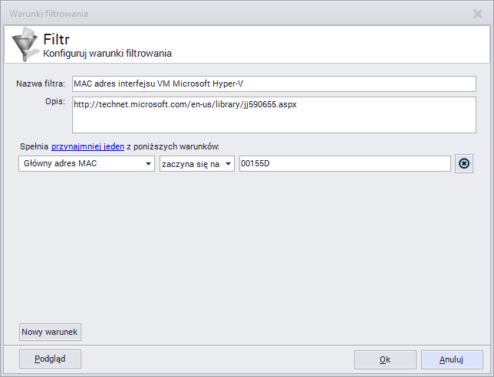Confirm the filter with the Ok button

tap(385, 359)
